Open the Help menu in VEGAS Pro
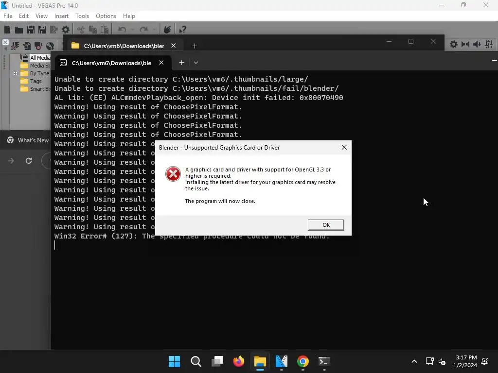 click(129, 16)
